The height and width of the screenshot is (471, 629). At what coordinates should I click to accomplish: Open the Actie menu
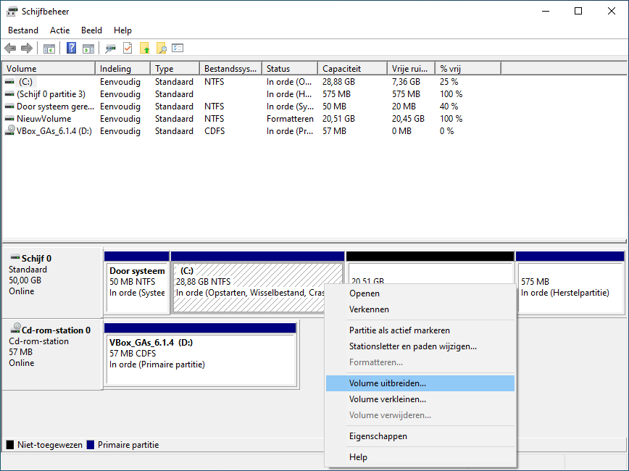60,30
